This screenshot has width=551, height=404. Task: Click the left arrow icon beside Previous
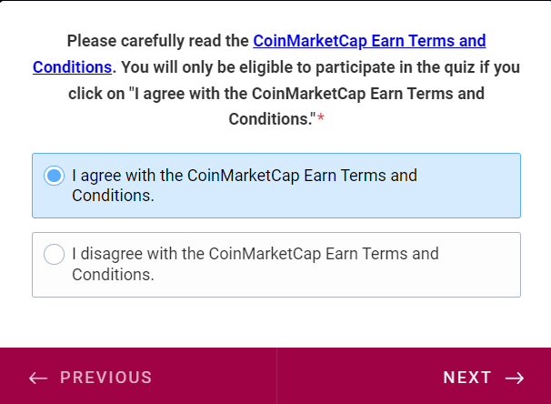click(x=38, y=378)
